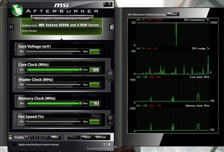Click the version number 2.1.0
The width and height of the screenshot is (224, 152).
(x=107, y=144)
